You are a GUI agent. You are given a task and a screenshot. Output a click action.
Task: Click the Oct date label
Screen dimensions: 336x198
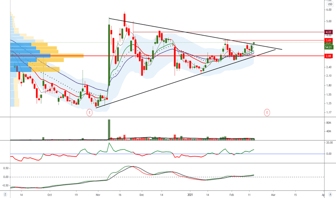click(49, 195)
